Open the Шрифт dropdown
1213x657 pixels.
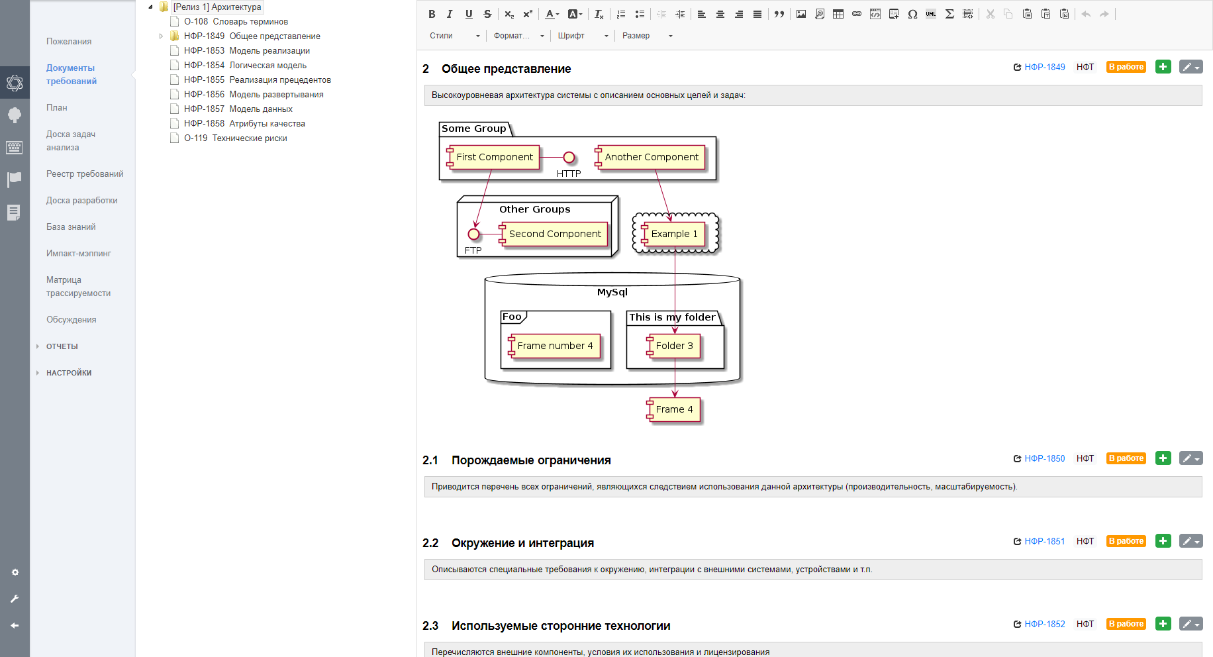(x=583, y=36)
